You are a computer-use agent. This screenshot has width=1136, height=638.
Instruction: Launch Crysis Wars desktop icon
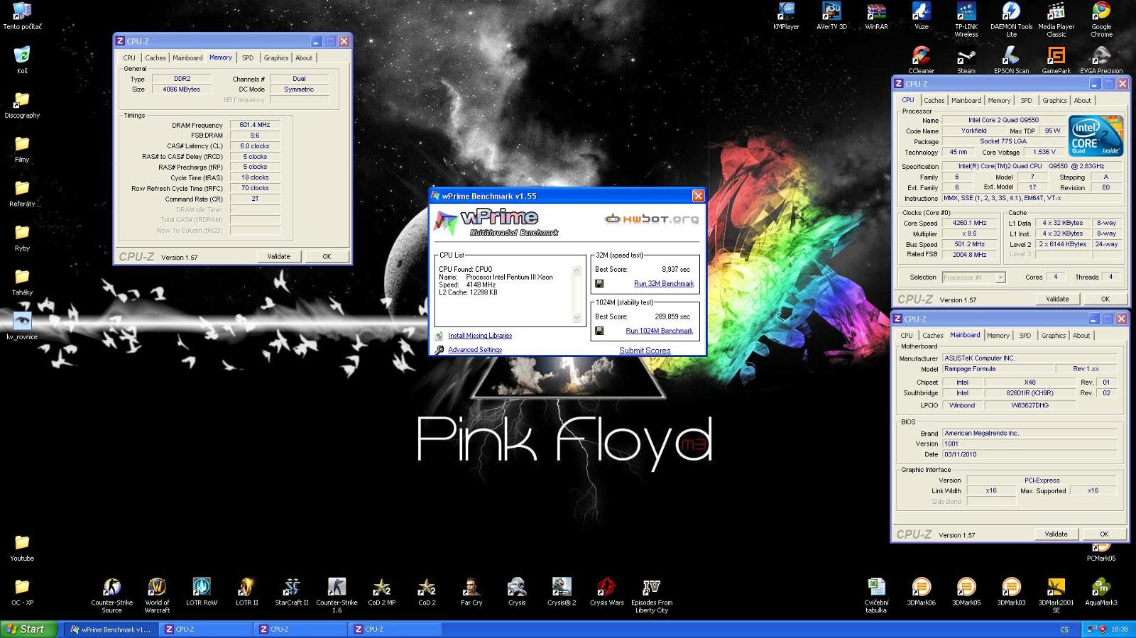[x=606, y=592]
